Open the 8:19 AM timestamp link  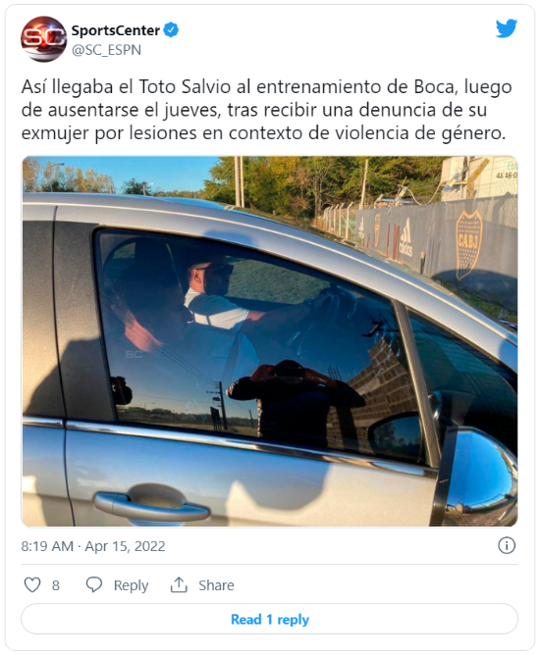coord(47,546)
